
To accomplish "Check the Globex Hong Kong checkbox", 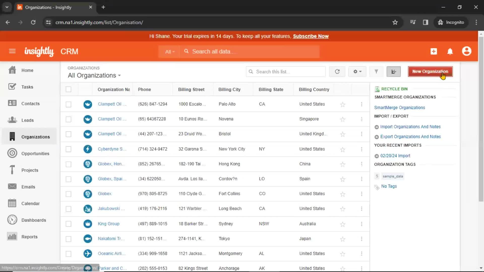I will point(68,164).
